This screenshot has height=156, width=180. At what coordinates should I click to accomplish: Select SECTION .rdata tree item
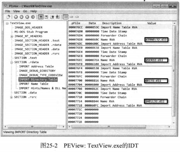pyautogui.click(x=26, y=62)
